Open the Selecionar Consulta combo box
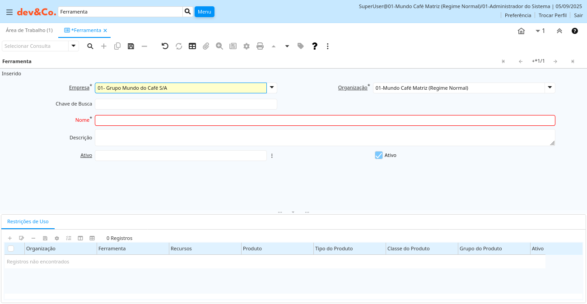Image resolution: width=587 pixels, height=304 pixels. 74,46
